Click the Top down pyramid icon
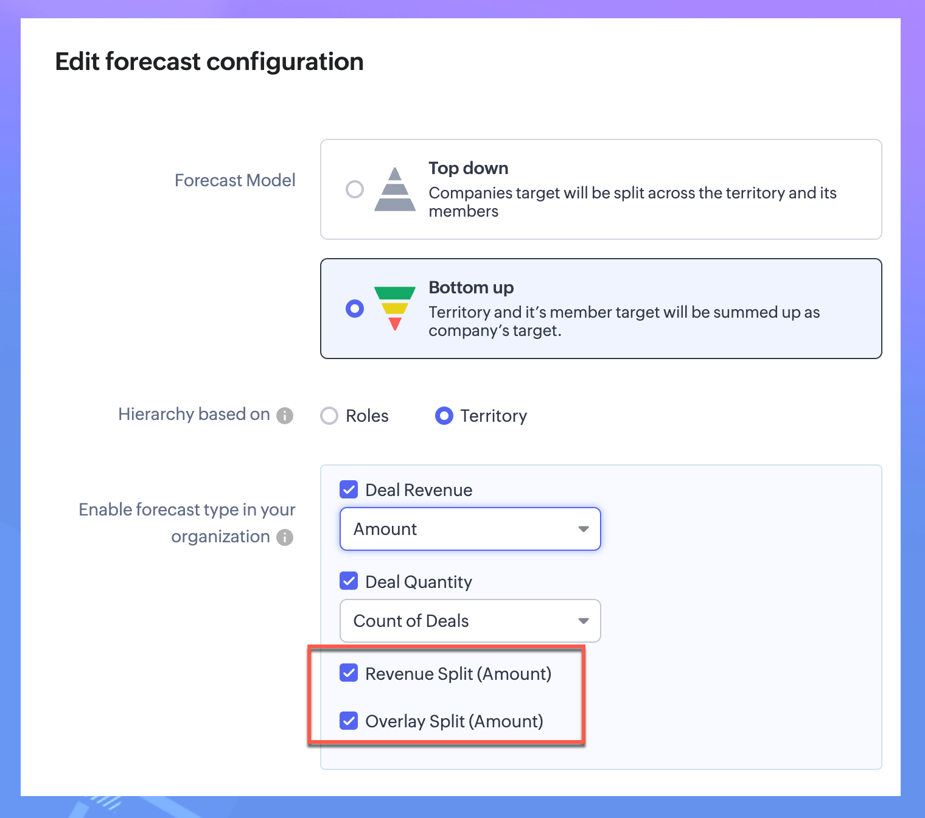The height and width of the screenshot is (818, 925). coord(395,189)
